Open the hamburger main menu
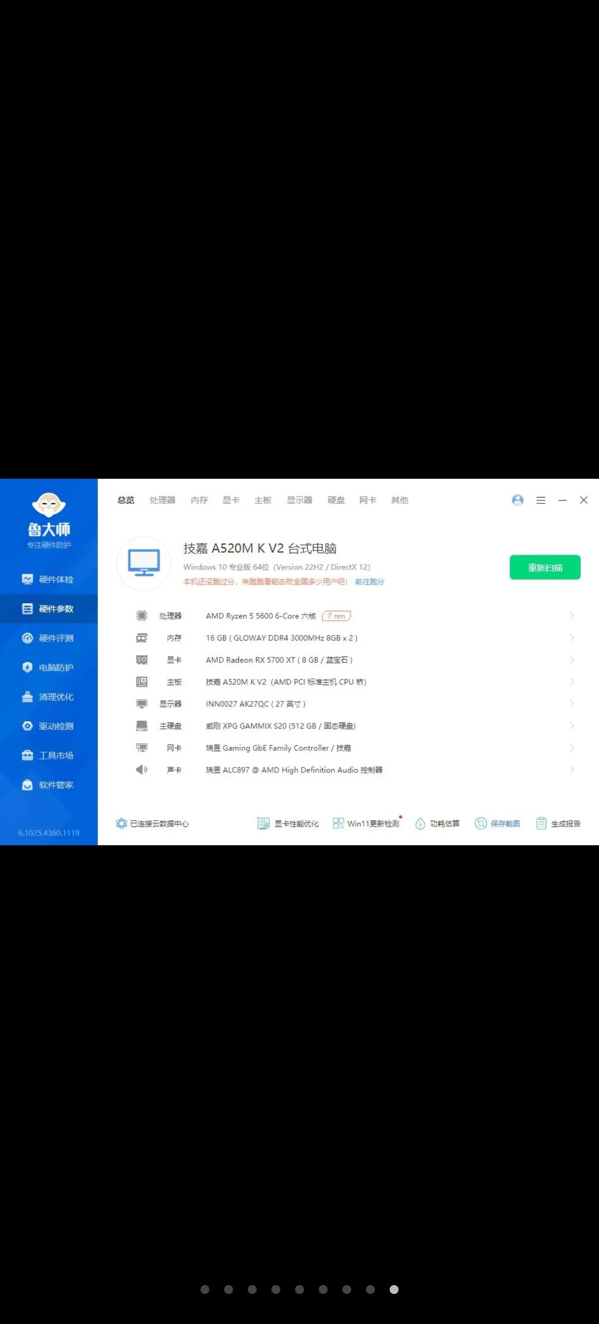The height and width of the screenshot is (1324, 599). [x=540, y=500]
